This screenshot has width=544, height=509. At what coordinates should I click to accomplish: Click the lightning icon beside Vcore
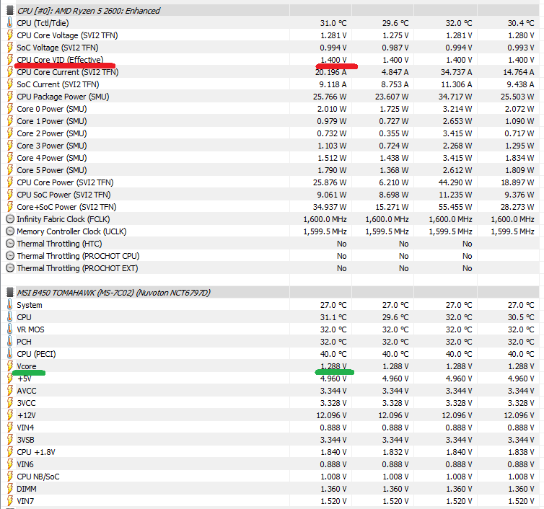click(9, 366)
